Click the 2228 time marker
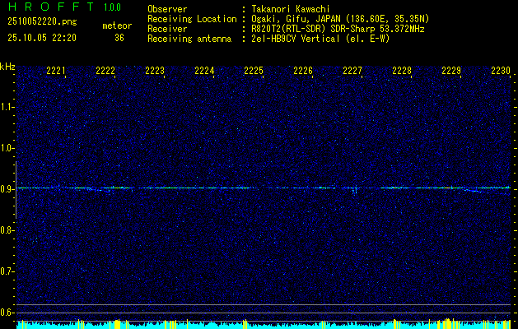Viewport: 518px width, 329px height. (402, 71)
